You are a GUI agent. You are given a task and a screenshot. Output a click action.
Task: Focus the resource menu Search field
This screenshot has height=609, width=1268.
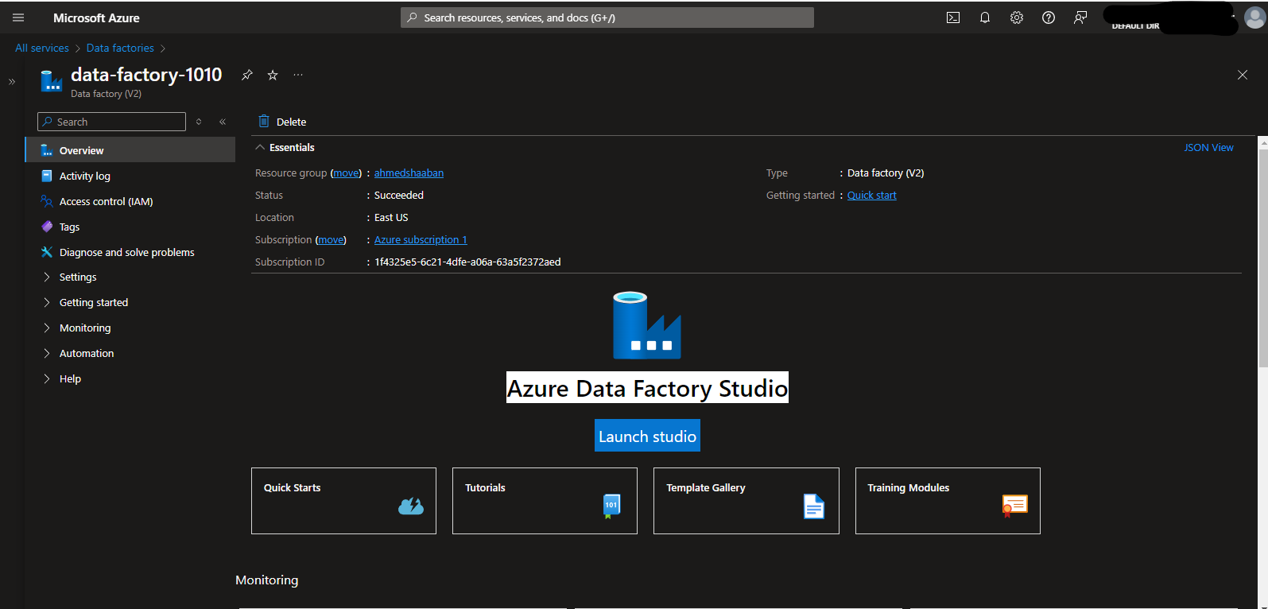point(111,122)
